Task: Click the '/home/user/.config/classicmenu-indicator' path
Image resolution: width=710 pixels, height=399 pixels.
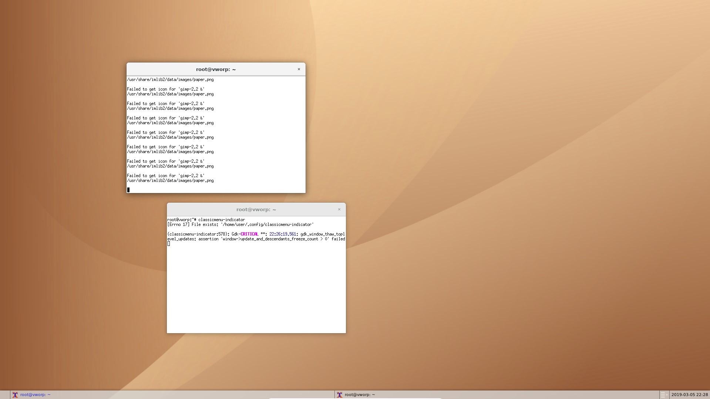Action: tap(267, 224)
